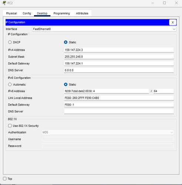
Task: Open the Attributes tab
Action: (x=82, y=13)
